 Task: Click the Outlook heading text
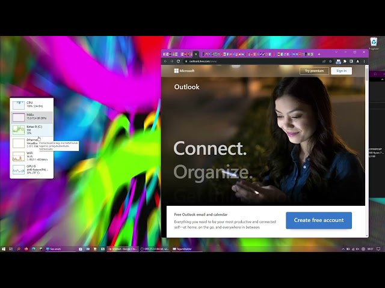(186, 87)
